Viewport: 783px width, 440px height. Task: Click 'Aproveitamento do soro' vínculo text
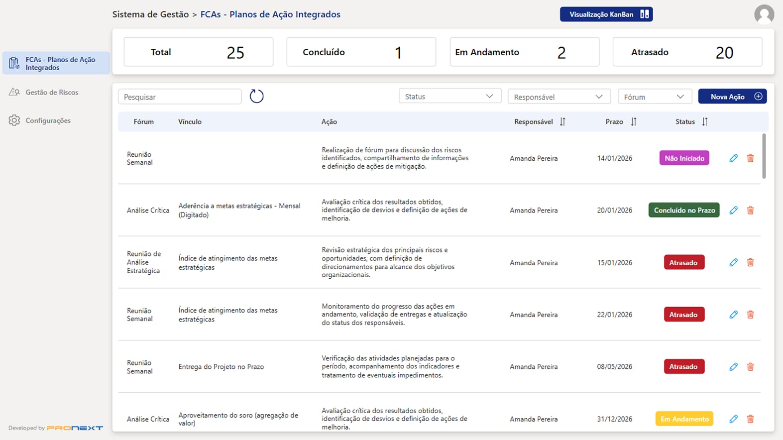(238, 419)
